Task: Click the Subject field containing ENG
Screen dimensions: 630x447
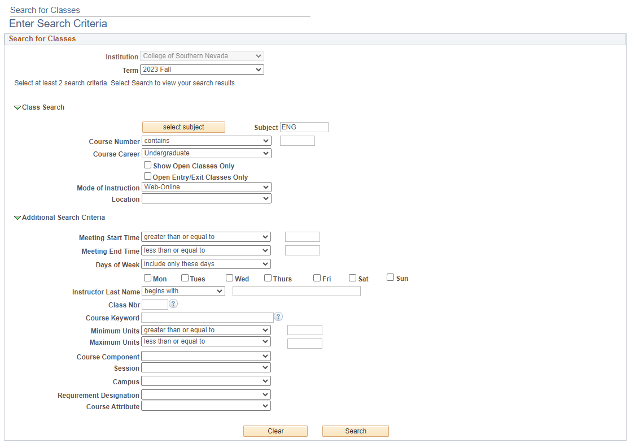Action: [304, 127]
